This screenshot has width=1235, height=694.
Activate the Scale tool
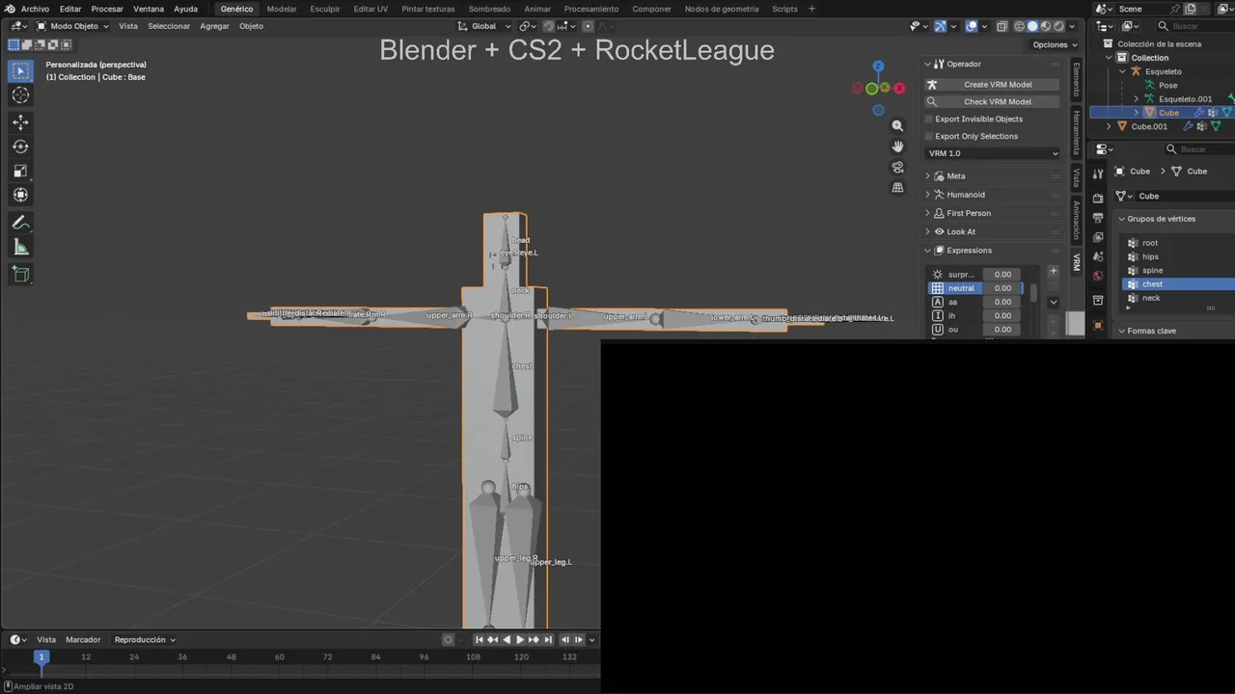(20, 171)
